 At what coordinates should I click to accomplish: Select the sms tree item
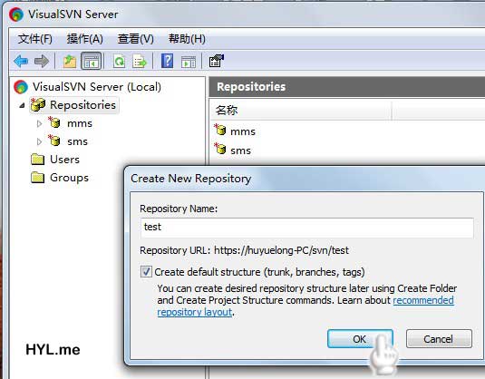click(77, 141)
